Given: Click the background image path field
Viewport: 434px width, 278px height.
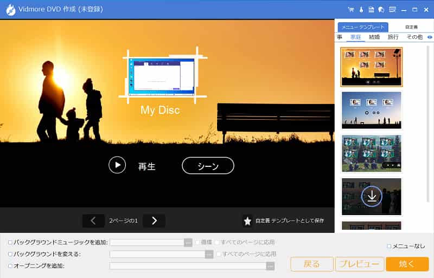Looking at the screenshot, I should click(157, 254).
